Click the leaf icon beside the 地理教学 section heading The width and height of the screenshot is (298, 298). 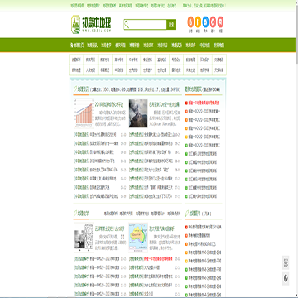click(75, 214)
